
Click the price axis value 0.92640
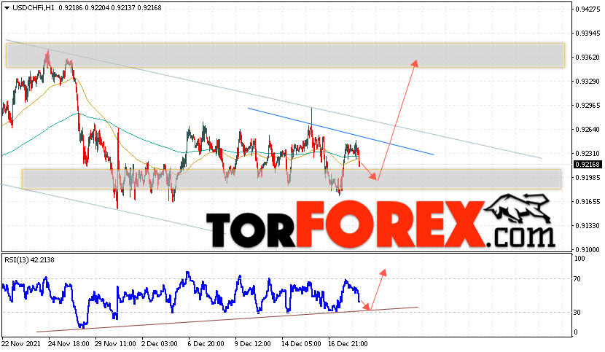coord(588,129)
